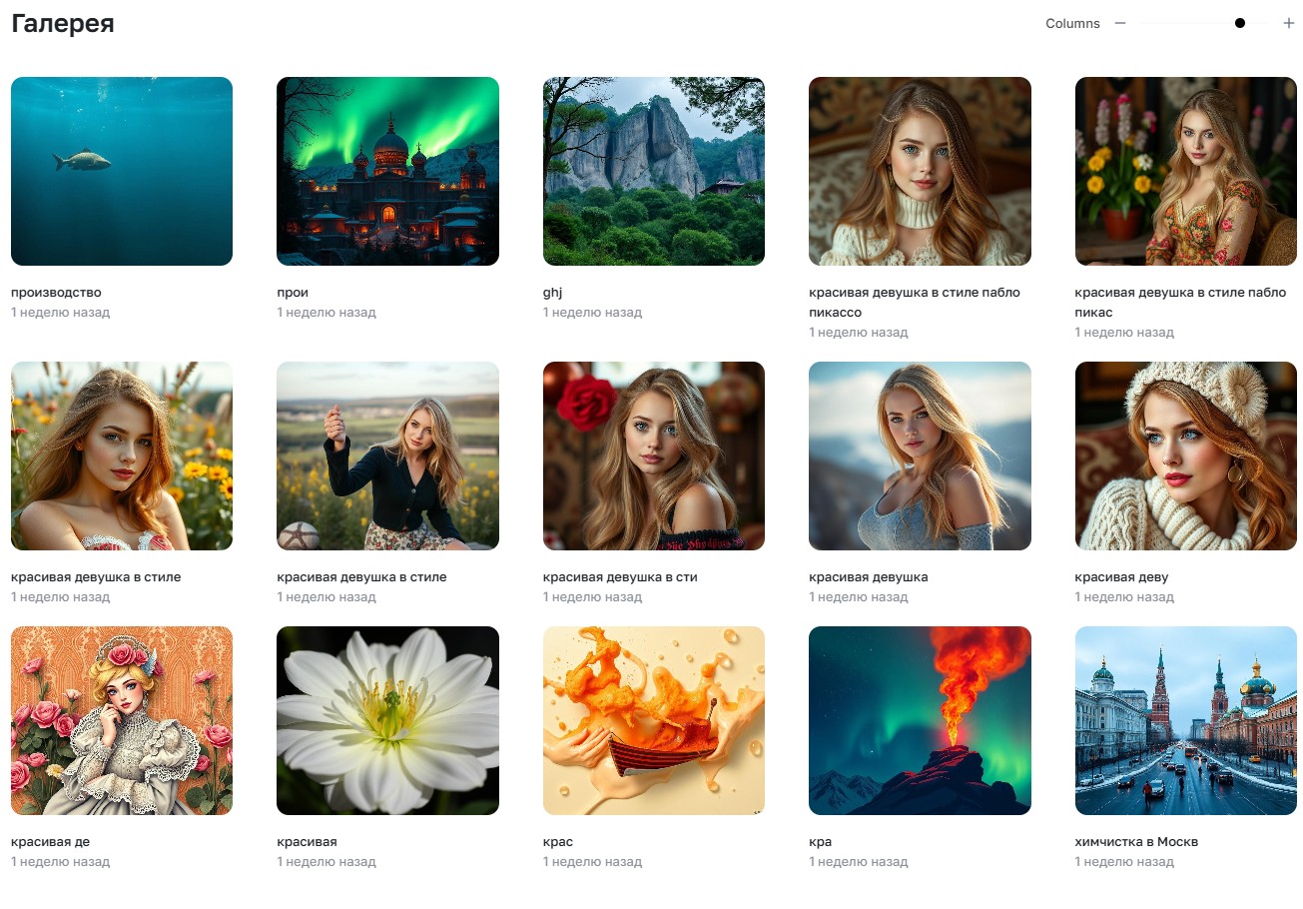This screenshot has height=909, width=1303.
Task: Open the Moscow street scene thumbnail
Action: click(x=1185, y=720)
